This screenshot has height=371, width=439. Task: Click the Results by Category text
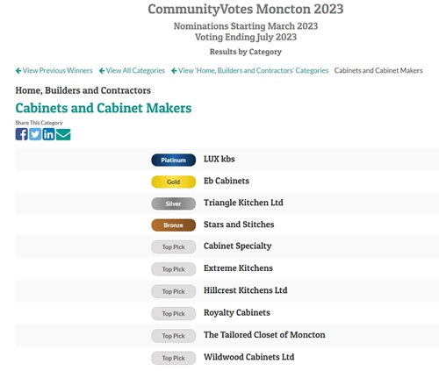click(246, 52)
